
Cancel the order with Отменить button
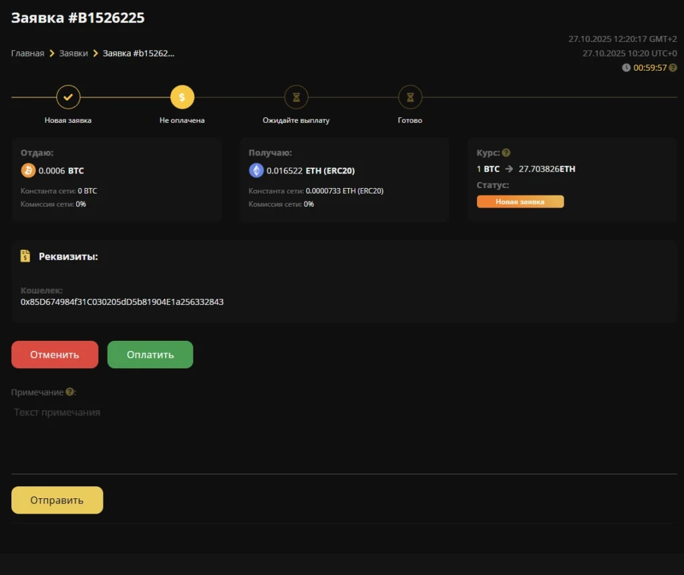[x=55, y=355]
